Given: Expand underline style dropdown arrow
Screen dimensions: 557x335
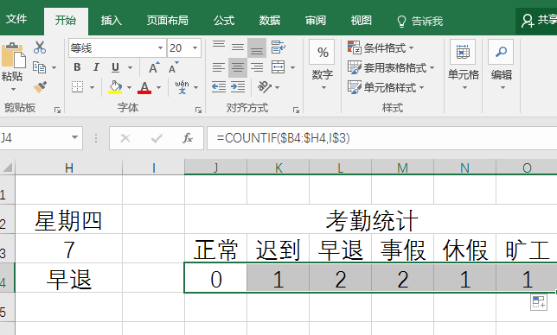Looking at the screenshot, I should 130,67.
